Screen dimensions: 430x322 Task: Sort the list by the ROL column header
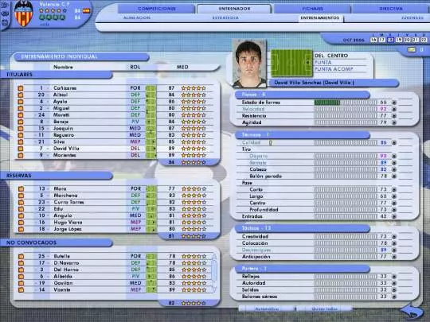click(x=135, y=67)
